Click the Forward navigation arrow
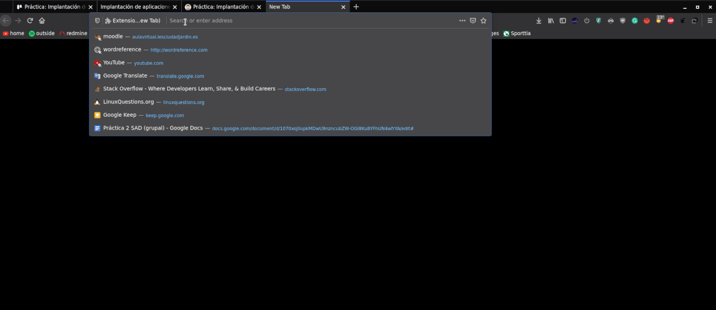The image size is (716, 310). [18, 21]
